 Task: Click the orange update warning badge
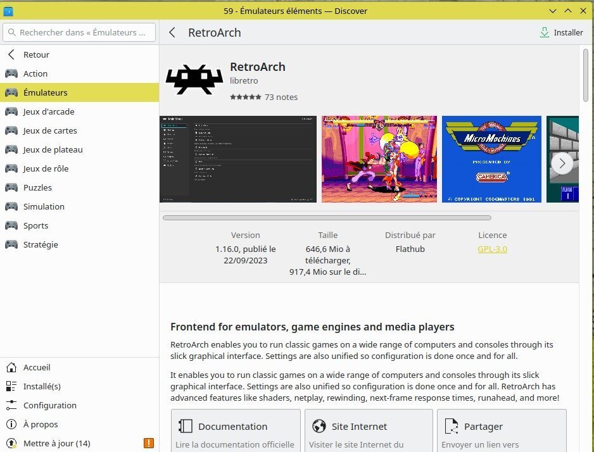coord(149,443)
